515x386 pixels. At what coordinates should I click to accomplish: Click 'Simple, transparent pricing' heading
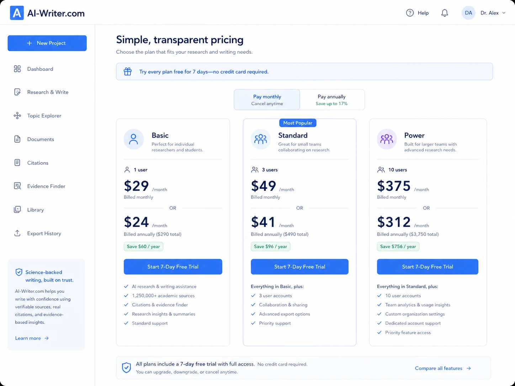pyautogui.click(x=180, y=40)
